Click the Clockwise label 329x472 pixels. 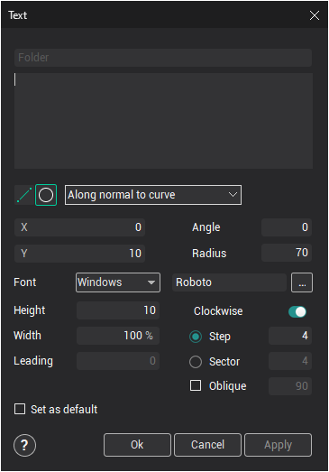218,311
